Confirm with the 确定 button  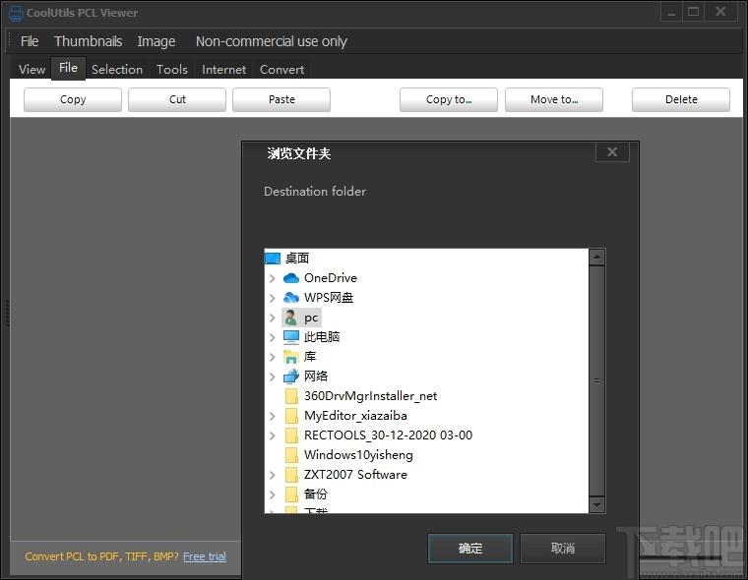click(470, 549)
